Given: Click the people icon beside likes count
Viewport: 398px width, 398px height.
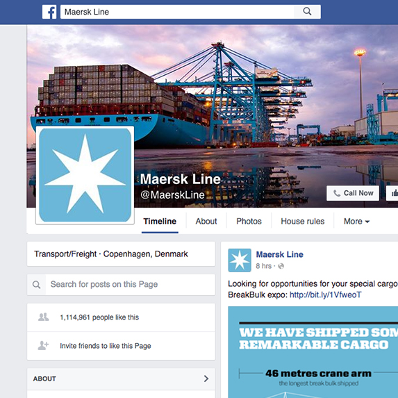Looking at the screenshot, I should [43, 317].
